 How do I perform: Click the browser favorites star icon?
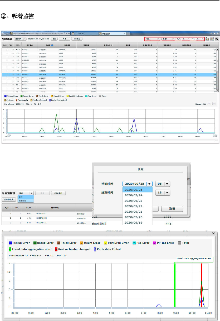(215, 33)
